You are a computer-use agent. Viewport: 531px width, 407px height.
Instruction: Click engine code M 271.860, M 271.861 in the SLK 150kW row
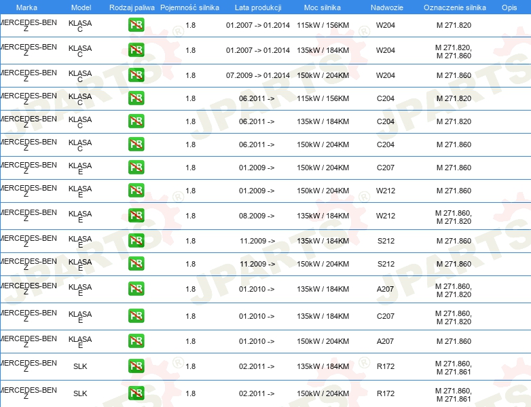point(454,395)
